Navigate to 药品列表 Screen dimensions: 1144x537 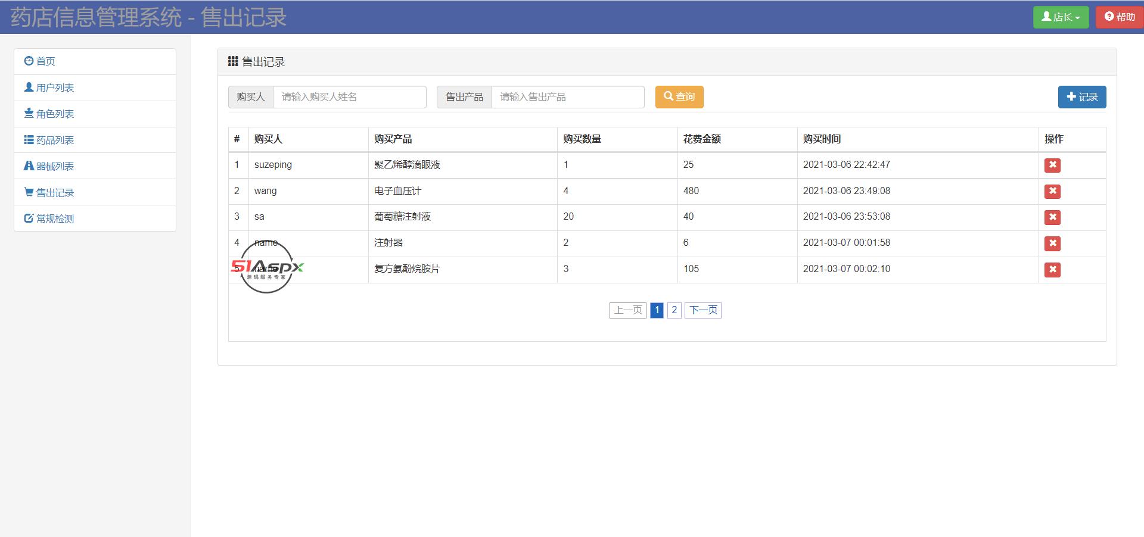(x=55, y=140)
